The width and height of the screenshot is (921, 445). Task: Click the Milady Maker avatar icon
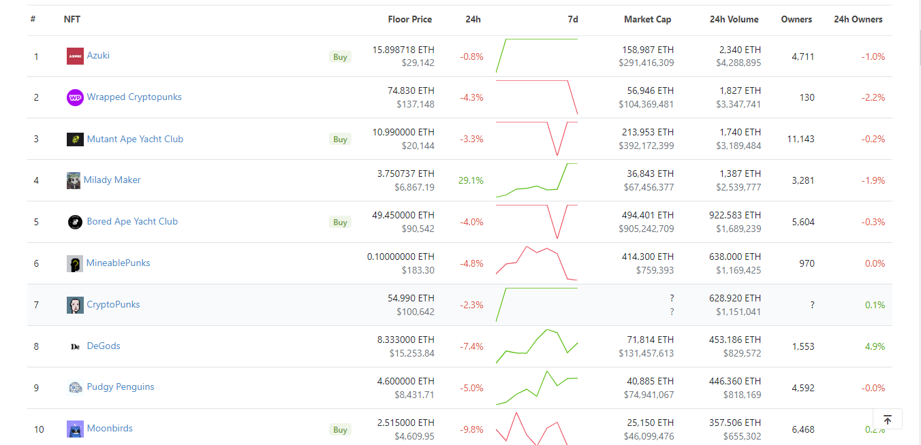74,180
